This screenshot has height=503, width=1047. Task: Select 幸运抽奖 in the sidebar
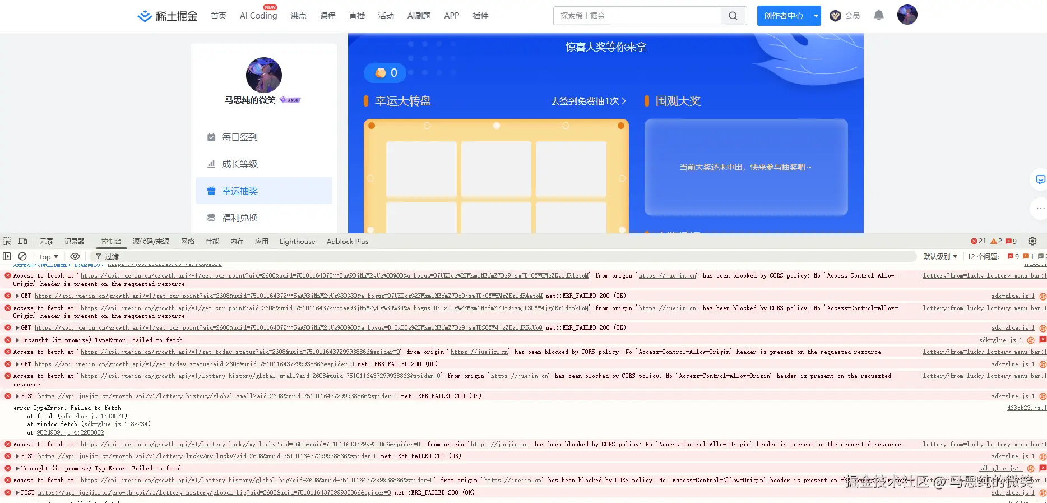(264, 191)
